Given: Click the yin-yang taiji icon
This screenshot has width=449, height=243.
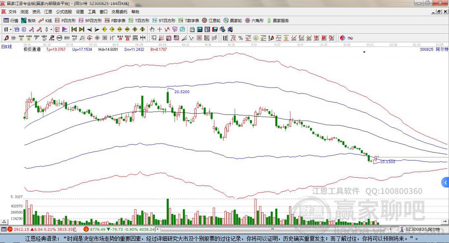Looking at the screenshot, I should [x=342, y=38].
